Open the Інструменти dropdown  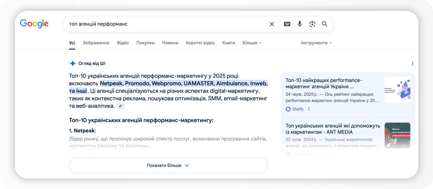pyautogui.click(x=316, y=43)
